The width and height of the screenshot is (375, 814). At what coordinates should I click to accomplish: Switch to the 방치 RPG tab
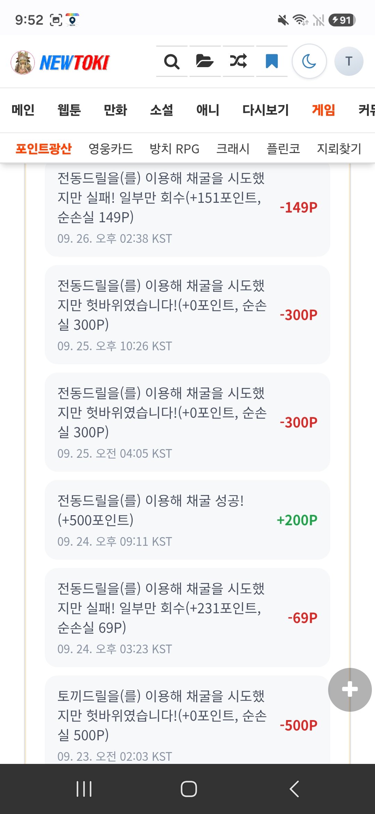tap(174, 149)
